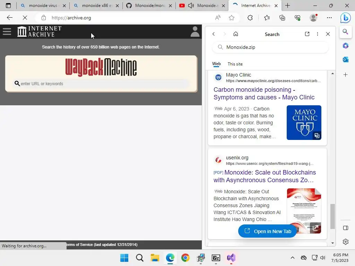Switch to the Web results tab
The width and height of the screenshot is (355, 266).
click(x=216, y=64)
